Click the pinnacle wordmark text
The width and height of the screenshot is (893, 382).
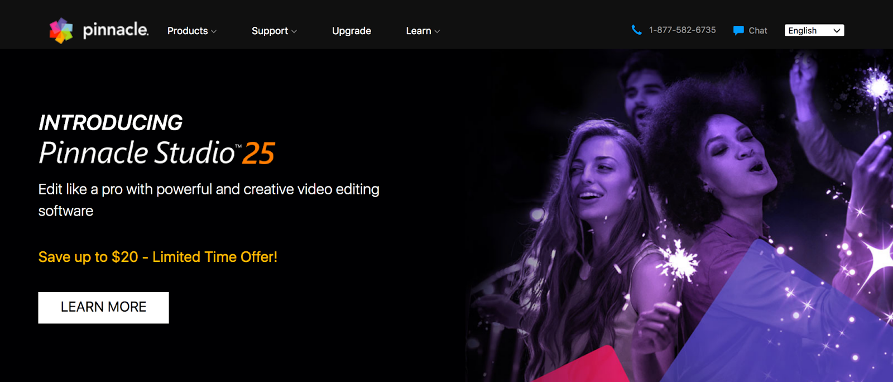[x=116, y=30]
